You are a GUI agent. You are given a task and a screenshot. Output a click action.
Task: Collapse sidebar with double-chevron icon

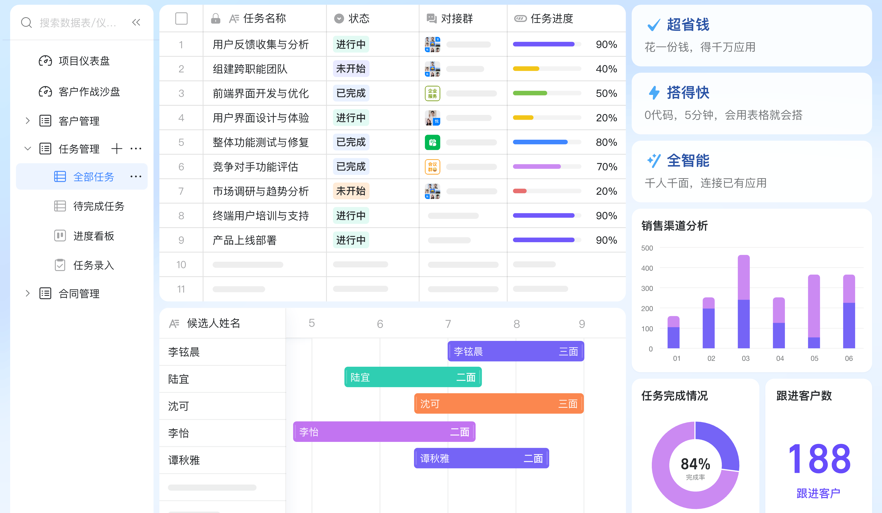point(136,23)
